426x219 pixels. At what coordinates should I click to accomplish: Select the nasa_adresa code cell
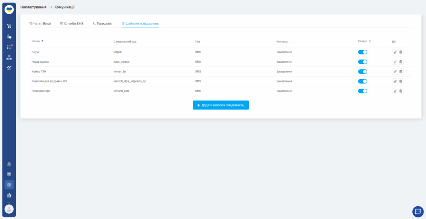121,62
